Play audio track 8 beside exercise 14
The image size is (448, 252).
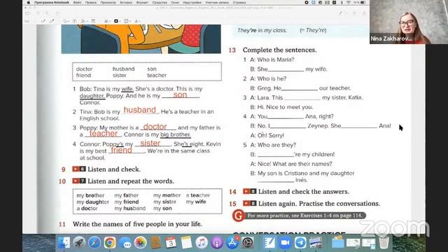pos(250,191)
